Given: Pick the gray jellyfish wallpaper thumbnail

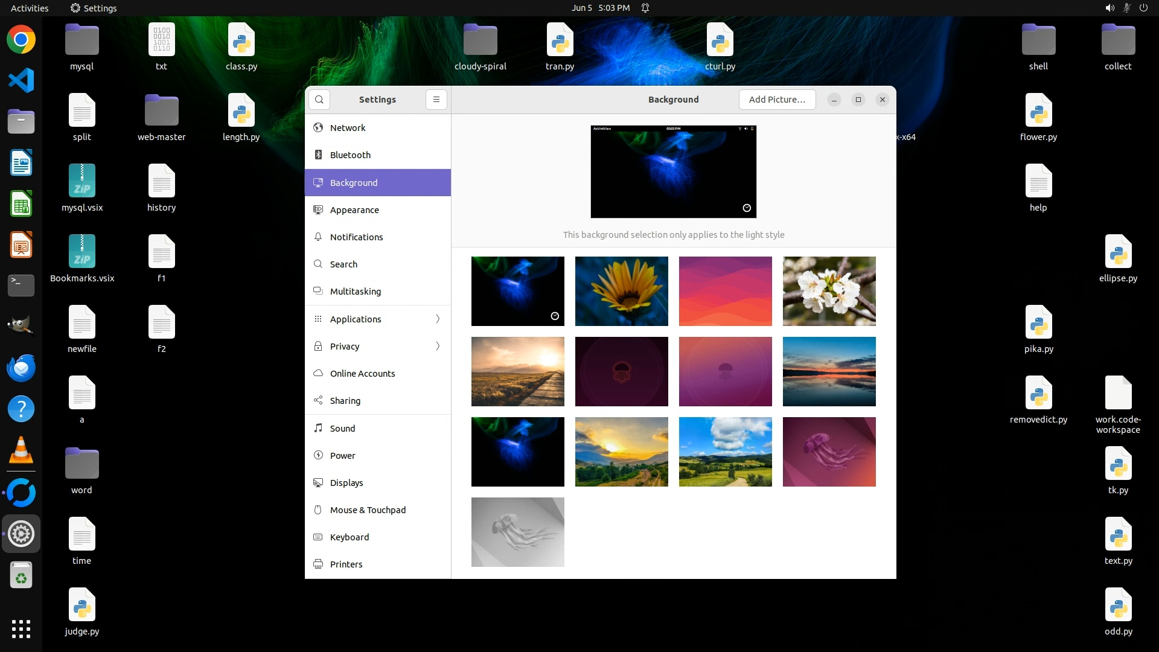Looking at the screenshot, I should [517, 532].
